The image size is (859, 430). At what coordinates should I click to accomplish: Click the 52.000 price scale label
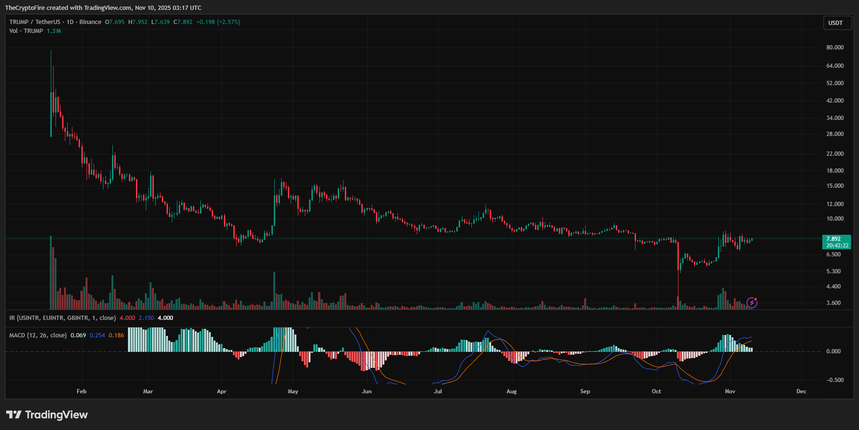pyautogui.click(x=835, y=83)
